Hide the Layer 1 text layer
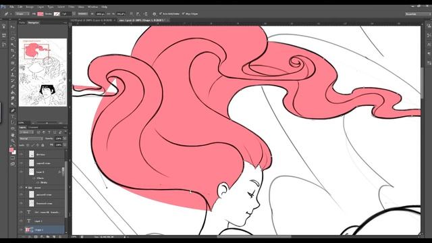432x243 pixels. click(21, 221)
